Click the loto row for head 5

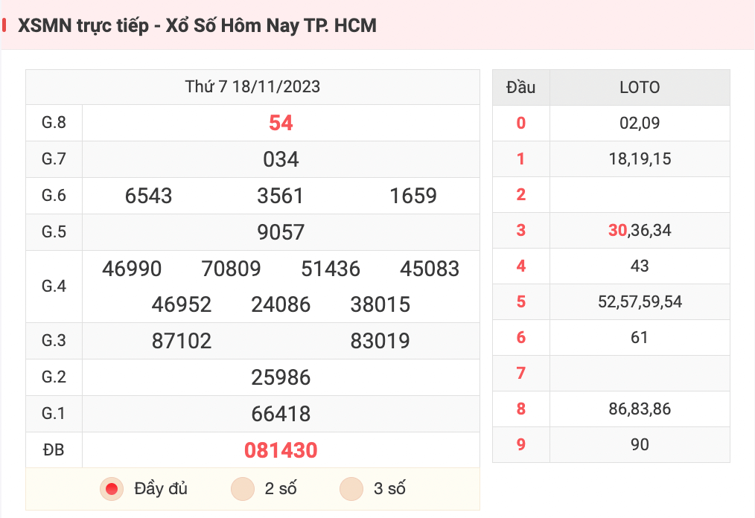[x=611, y=302]
